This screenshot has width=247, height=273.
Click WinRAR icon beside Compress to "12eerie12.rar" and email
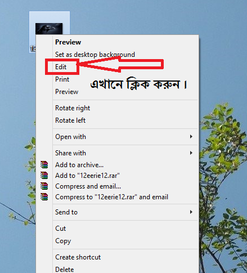44,196
